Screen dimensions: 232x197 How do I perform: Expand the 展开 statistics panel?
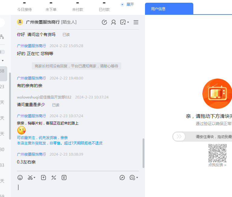click(127, 5)
